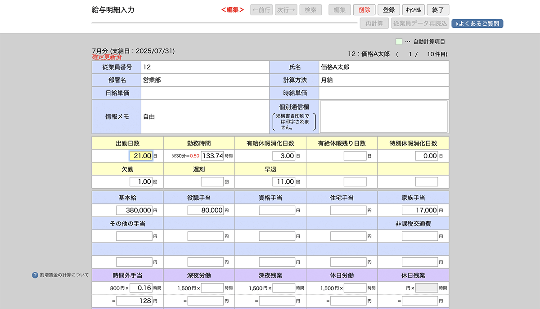Focus the 出勤日数 field showing 21.00
This screenshot has width=540, height=309.
pyautogui.click(x=141, y=156)
